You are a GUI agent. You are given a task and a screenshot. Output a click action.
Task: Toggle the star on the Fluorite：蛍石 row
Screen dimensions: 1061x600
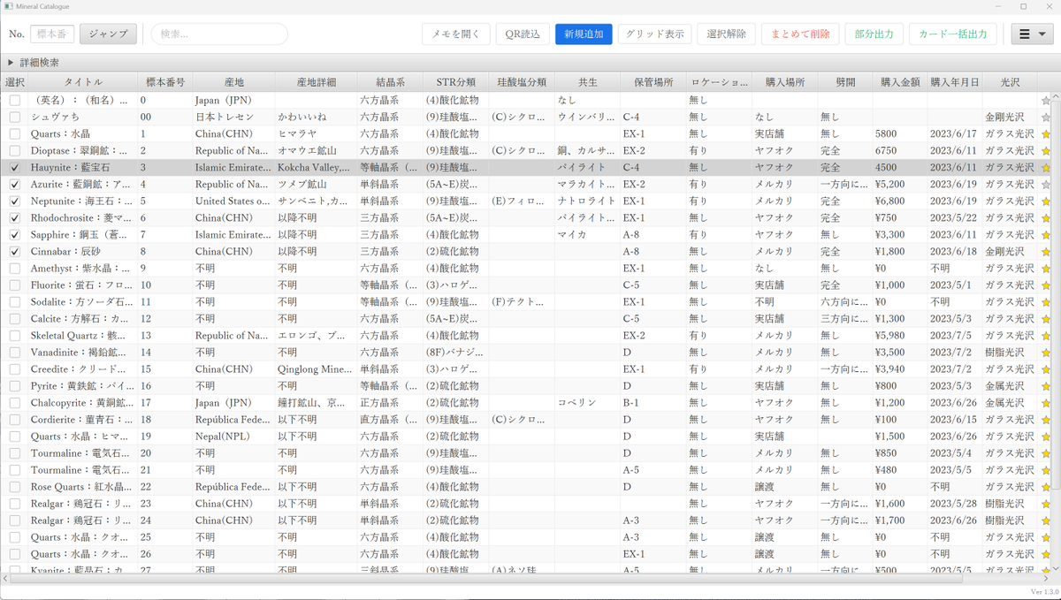click(1046, 285)
